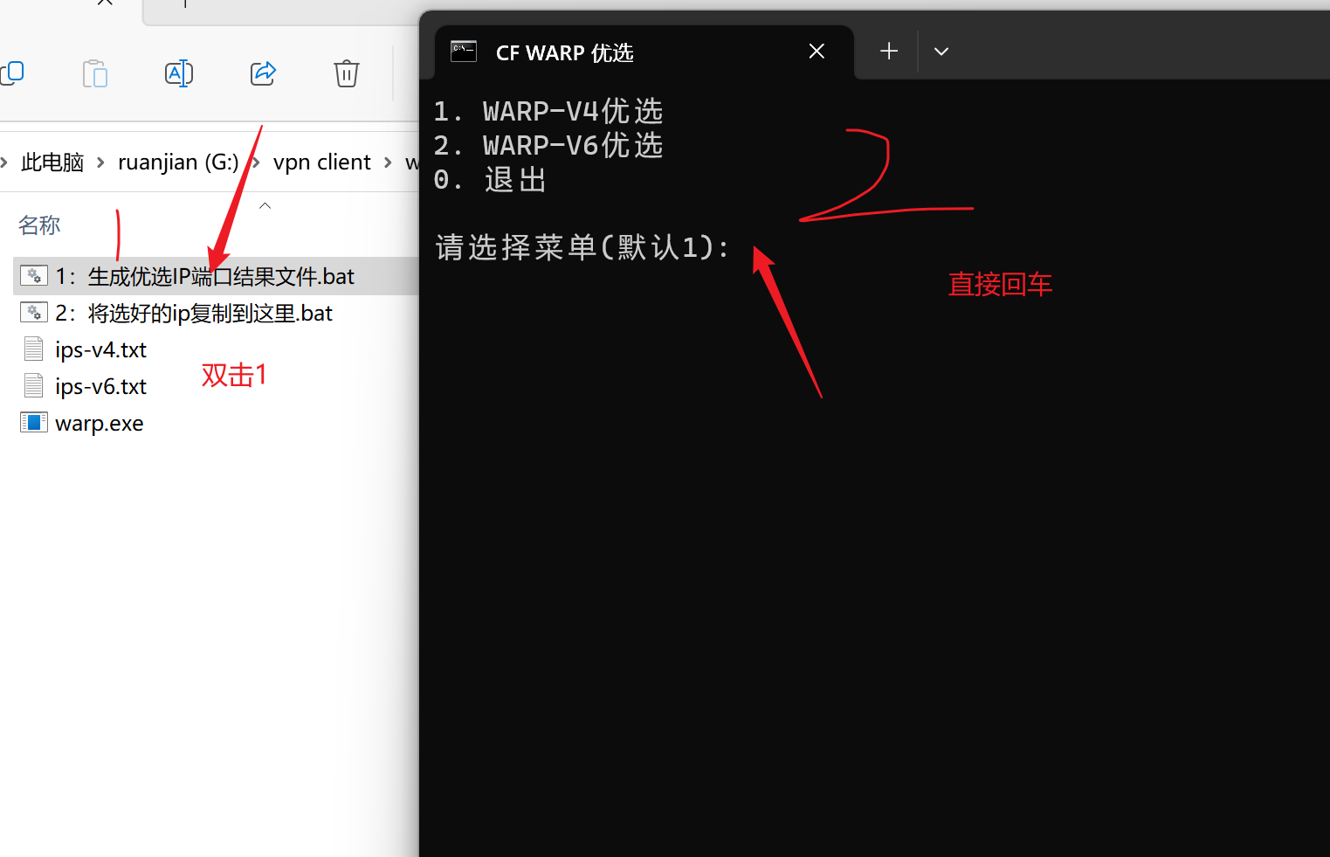
Task: Click the Share icon in Explorer toolbar
Action: [263, 73]
